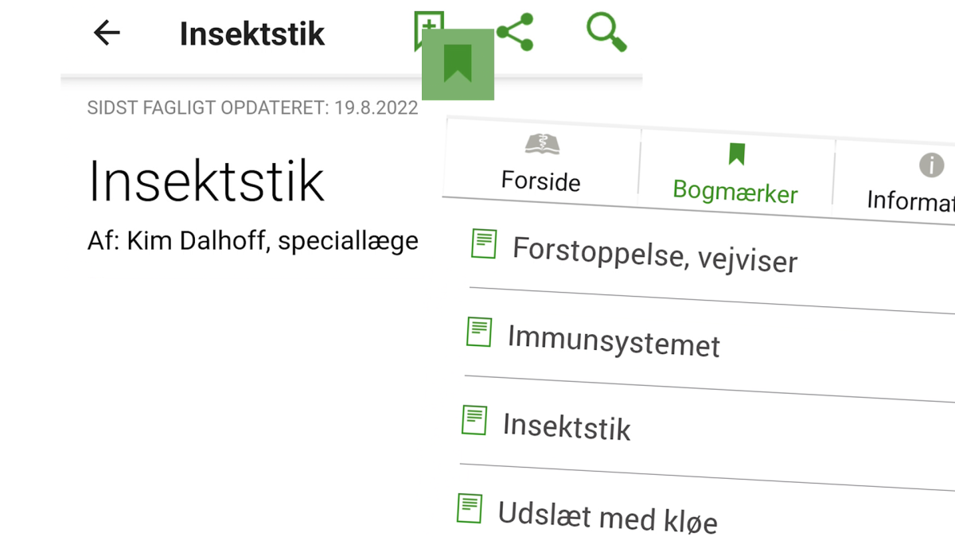955x537 pixels.
Task: Click the Insektstik header title
Action: 252,34
